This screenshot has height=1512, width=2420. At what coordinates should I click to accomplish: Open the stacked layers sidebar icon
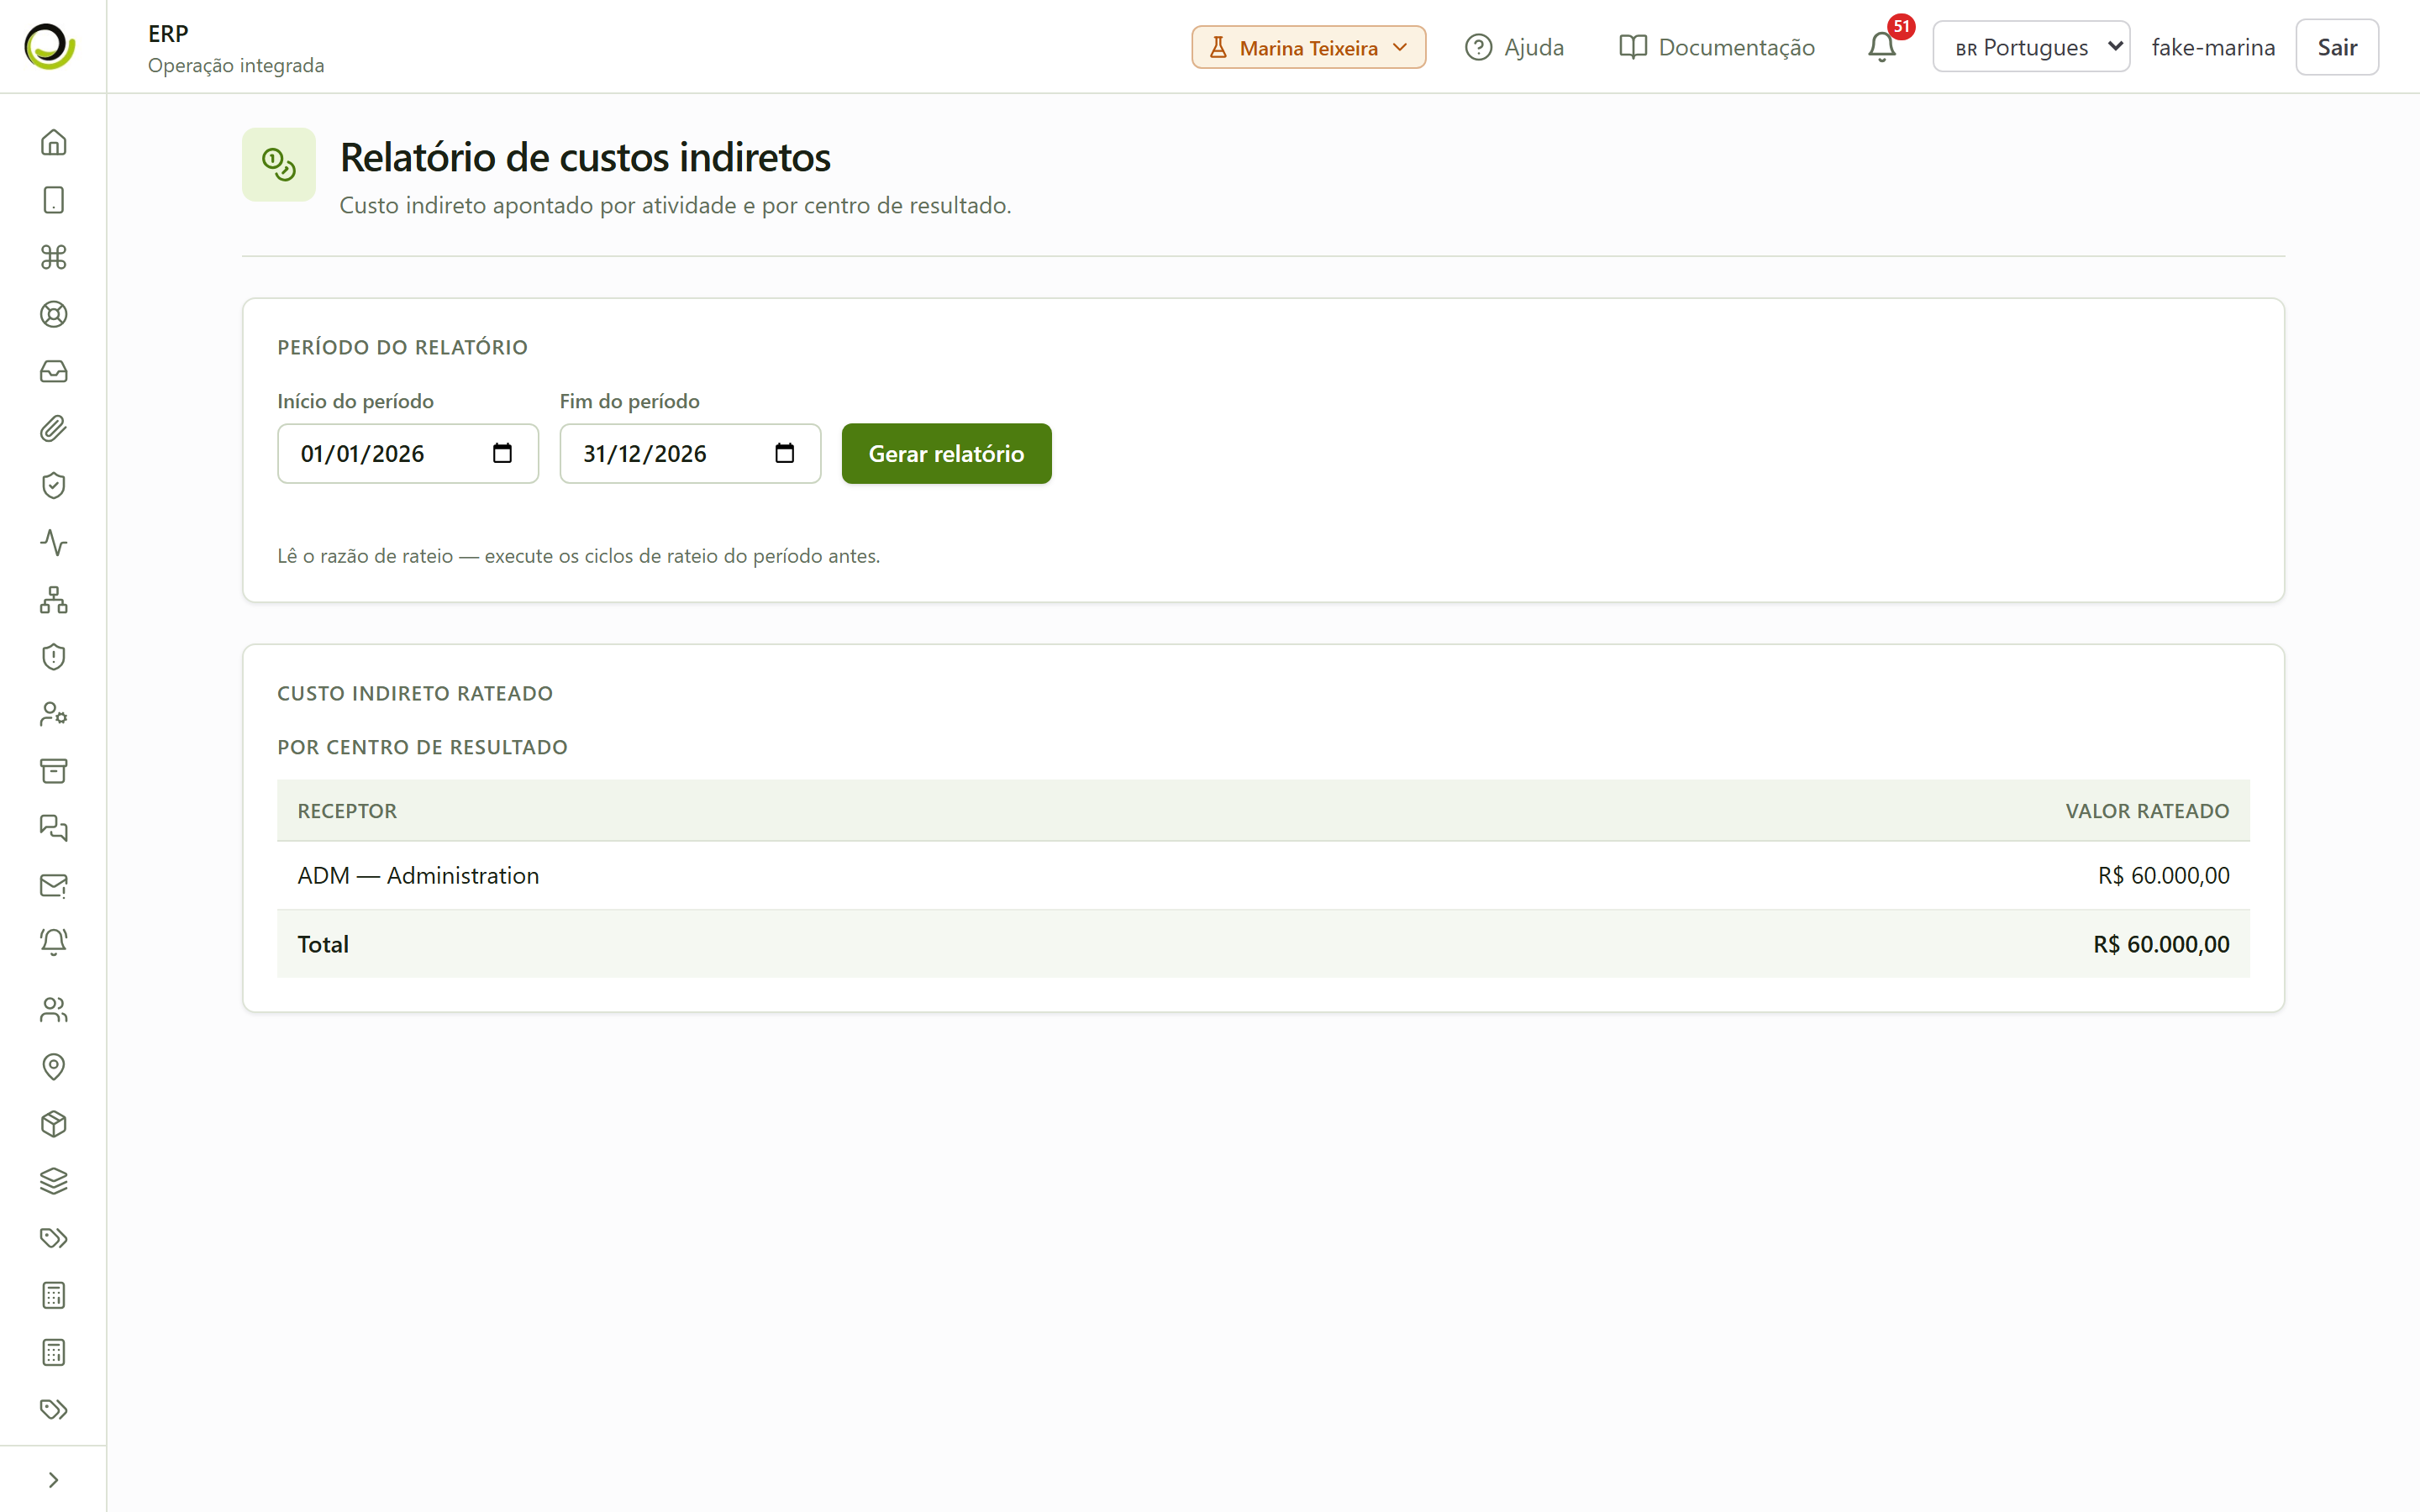coord(54,1181)
